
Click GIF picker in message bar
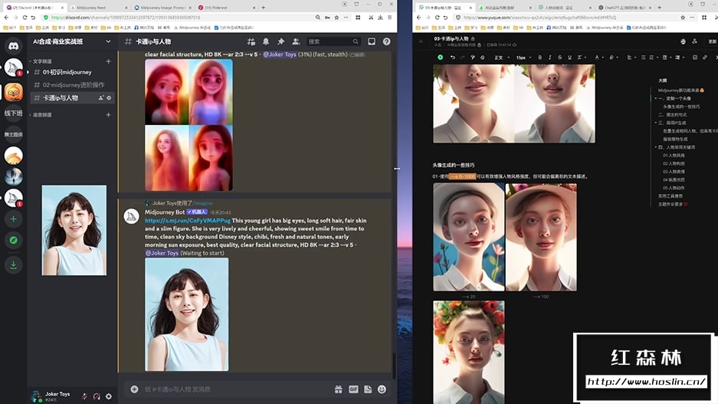click(353, 389)
